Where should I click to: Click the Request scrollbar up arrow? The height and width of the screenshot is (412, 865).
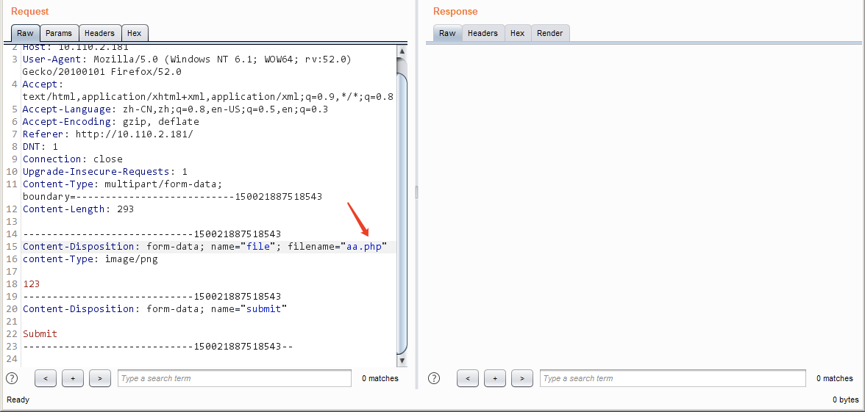[x=402, y=51]
